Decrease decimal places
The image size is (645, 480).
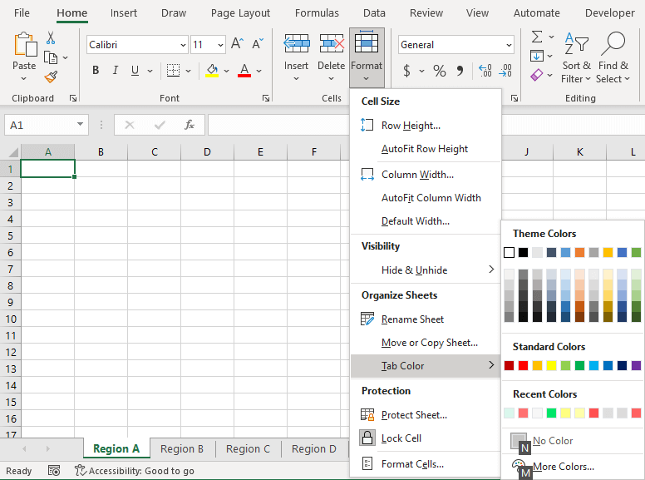[505, 71]
